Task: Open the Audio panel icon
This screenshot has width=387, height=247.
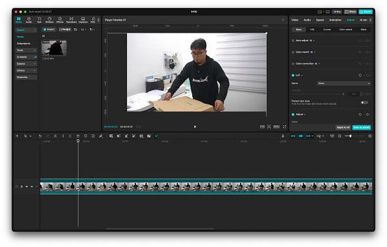Action: click(29, 20)
